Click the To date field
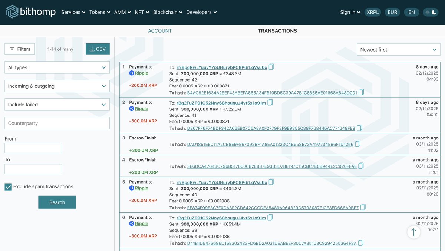The image size is (445, 251). (33, 169)
